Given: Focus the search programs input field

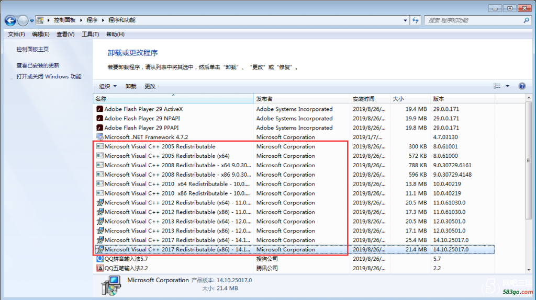Looking at the screenshot, I should [474, 20].
